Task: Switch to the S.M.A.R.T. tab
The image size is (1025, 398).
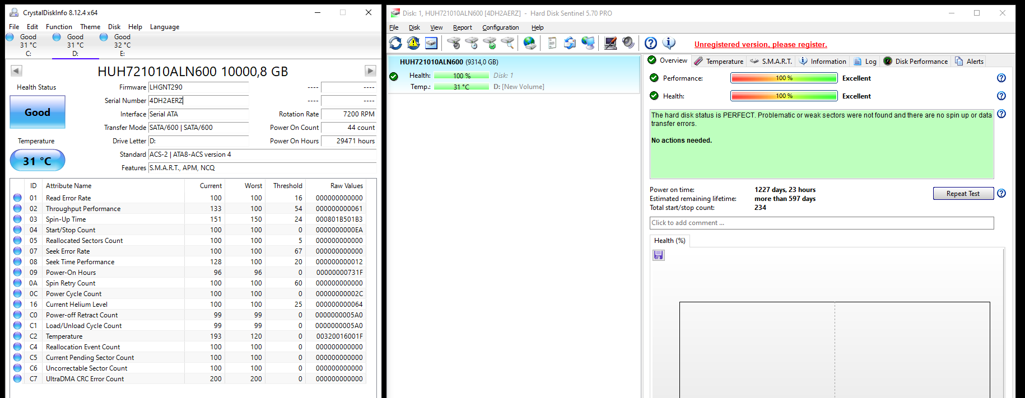Action: pyautogui.click(x=771, y=62)
